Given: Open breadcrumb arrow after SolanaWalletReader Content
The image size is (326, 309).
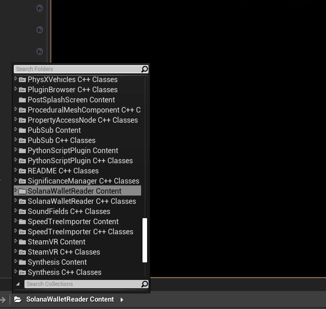Looking at the screenshot, I should 122,300.
